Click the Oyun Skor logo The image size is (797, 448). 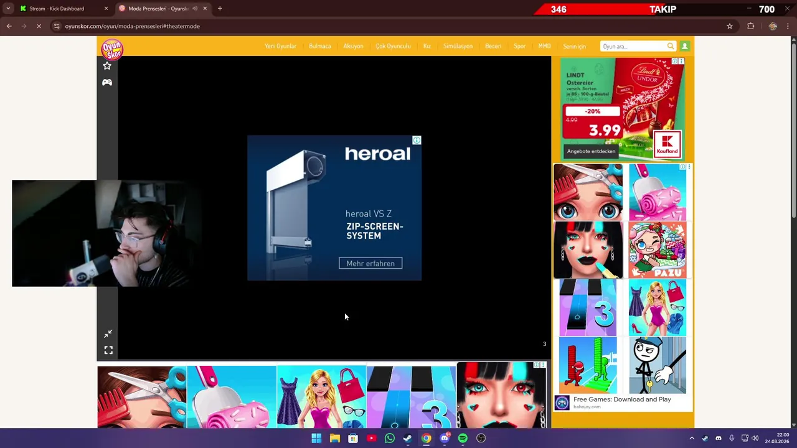[113, 49]
